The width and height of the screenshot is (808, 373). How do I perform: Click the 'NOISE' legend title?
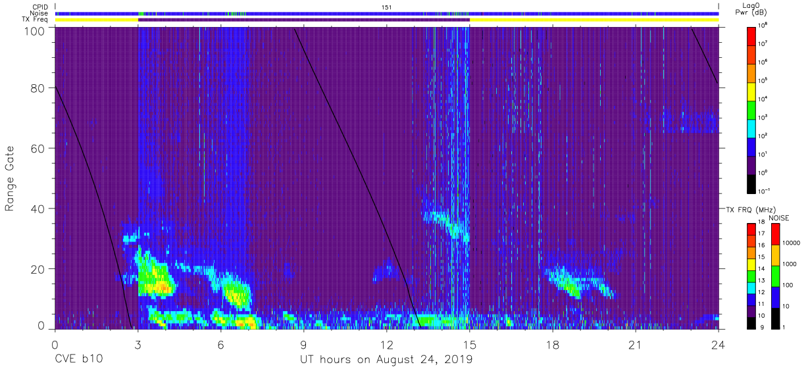[778, 218]
